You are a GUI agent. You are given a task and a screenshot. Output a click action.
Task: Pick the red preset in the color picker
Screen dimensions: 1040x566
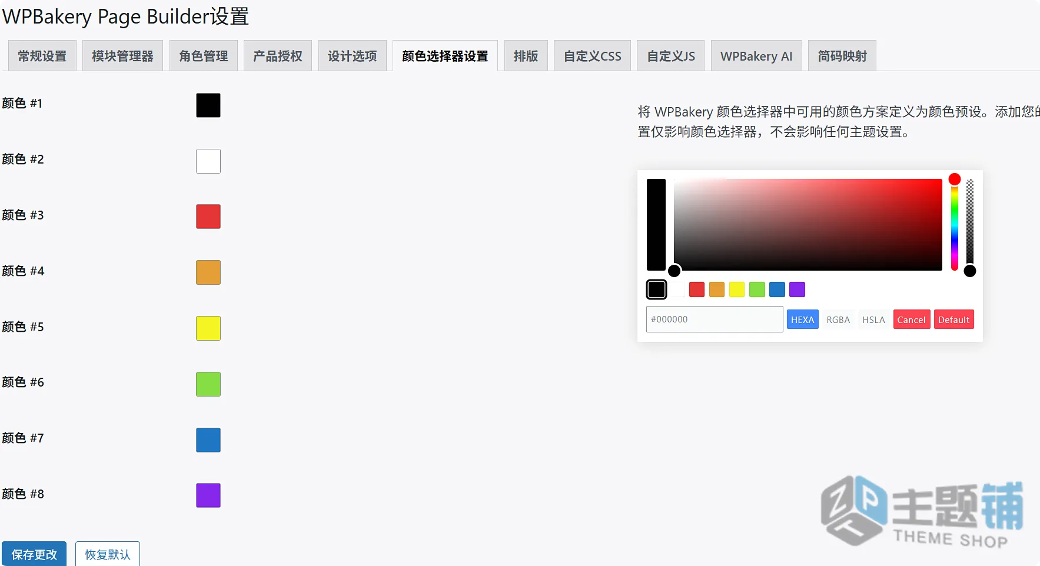coord(697,289)
